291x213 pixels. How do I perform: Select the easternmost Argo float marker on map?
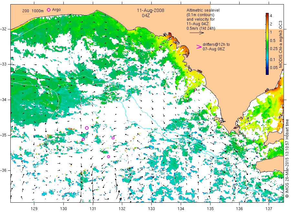click(x=113, y=138)
